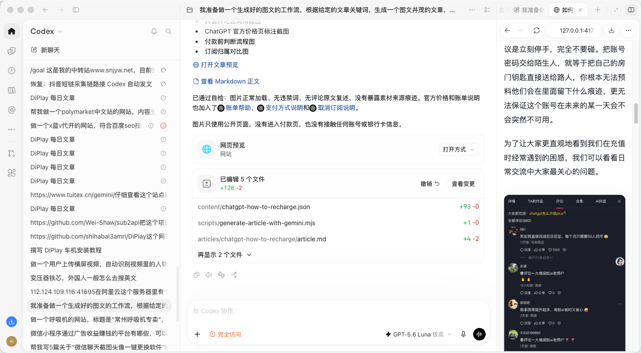Click the 查看变更 button
641x353 pixels.
(463, 184)
